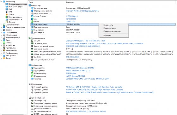Expand the Системная плата tree node

tap(1, 25)
